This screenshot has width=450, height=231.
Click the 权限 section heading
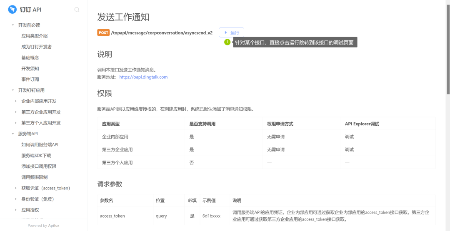pyautogui.click(x=105, y=93)
